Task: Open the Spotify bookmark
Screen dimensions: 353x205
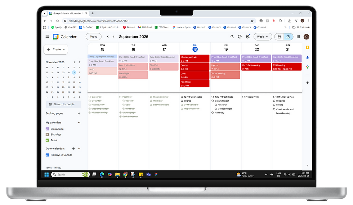Action: pos(56,27)
